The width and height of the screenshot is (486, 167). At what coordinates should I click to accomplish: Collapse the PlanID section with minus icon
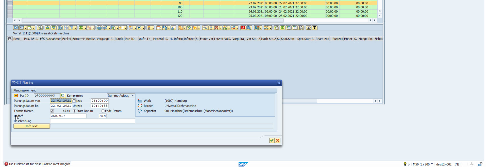(x=16, y=96)
